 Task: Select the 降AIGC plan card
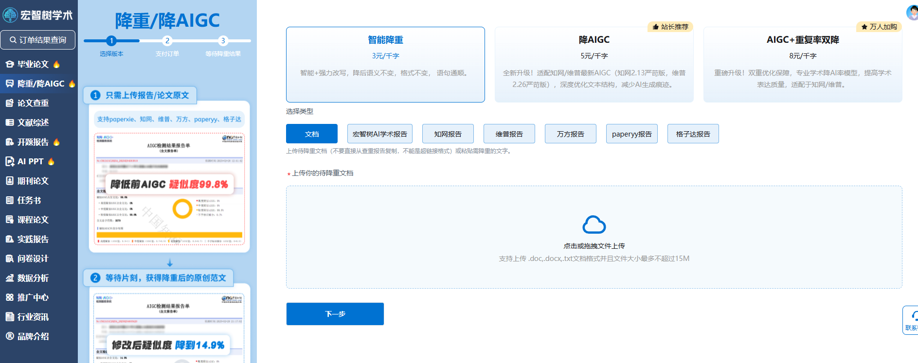pyautogui.click(x=594, y=65)
